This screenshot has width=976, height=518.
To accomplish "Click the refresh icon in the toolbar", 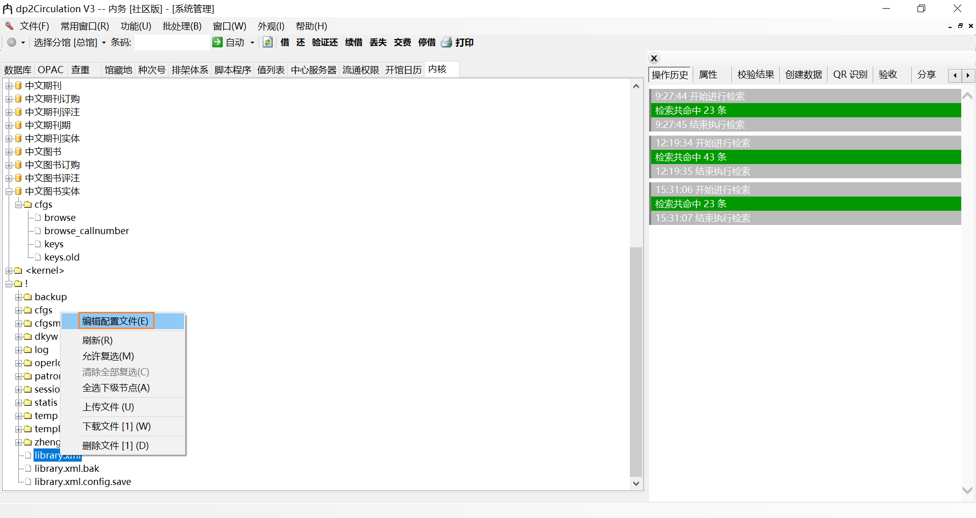I will click(x=267, y=42).
